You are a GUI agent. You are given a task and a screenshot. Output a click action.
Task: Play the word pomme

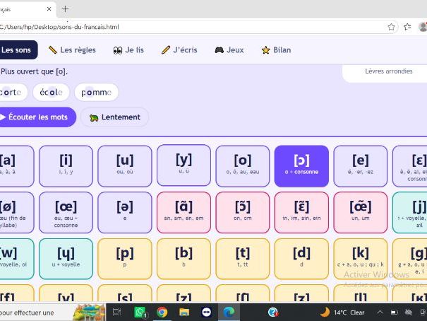click(97, 92)
